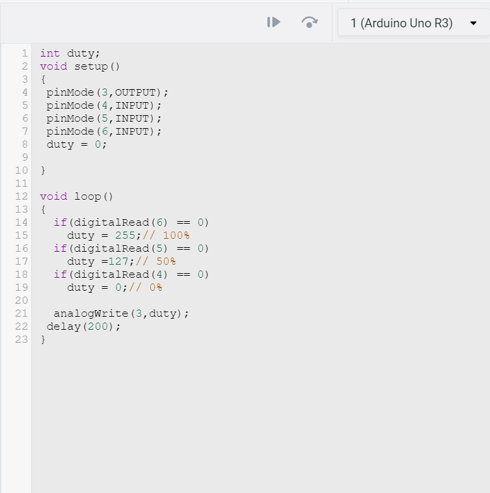The width and height of the screenshot is (490, 493).
Task: Click the 'duty = 0;' line in setup
Action: click(77, 144)
